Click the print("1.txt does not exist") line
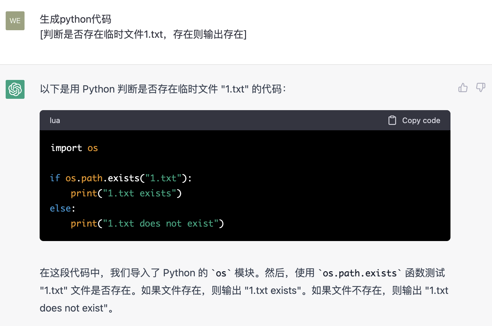 pyautogui.click(x=147, y=223)
